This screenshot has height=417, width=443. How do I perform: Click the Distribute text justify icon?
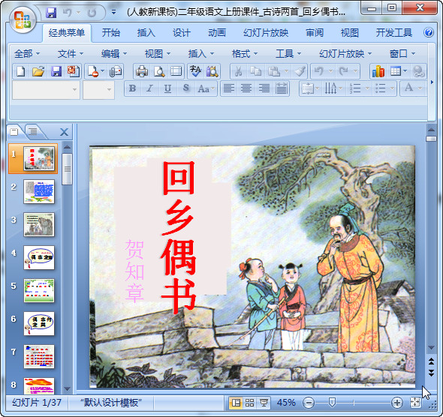point(281,88)
